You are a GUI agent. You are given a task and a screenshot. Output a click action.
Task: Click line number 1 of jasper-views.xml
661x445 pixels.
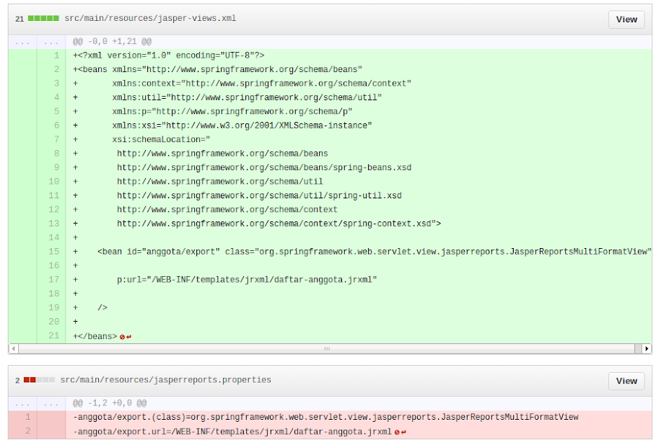point(56,56)
